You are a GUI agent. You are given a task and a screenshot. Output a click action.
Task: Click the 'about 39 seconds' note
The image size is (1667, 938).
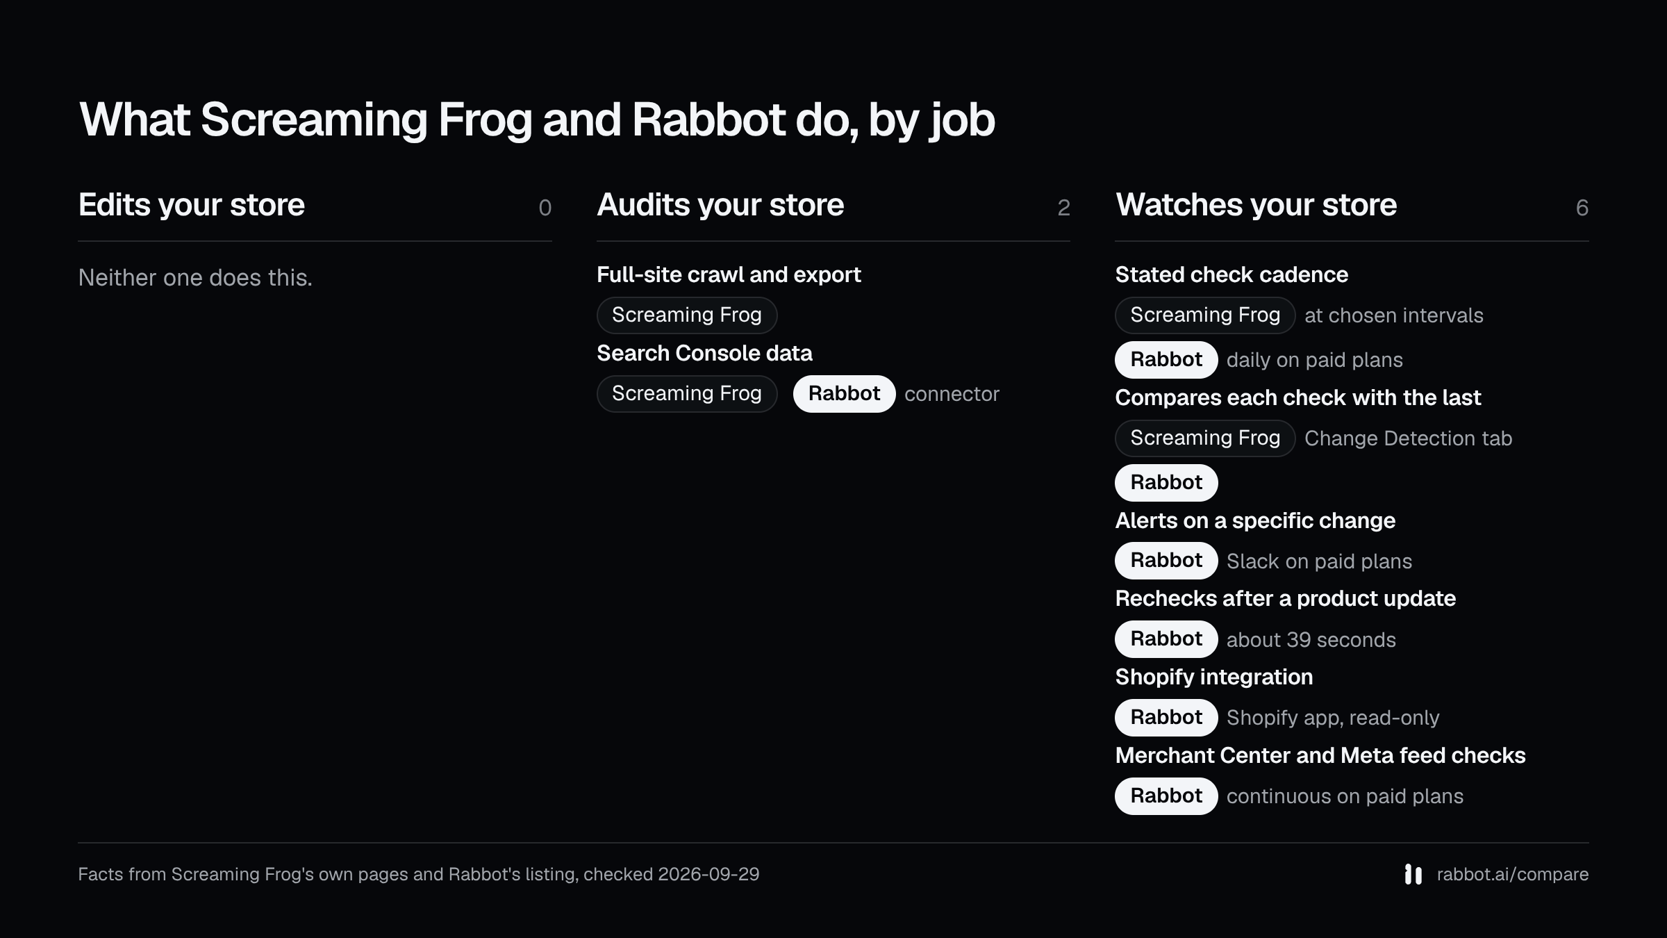pos(1311,640)
